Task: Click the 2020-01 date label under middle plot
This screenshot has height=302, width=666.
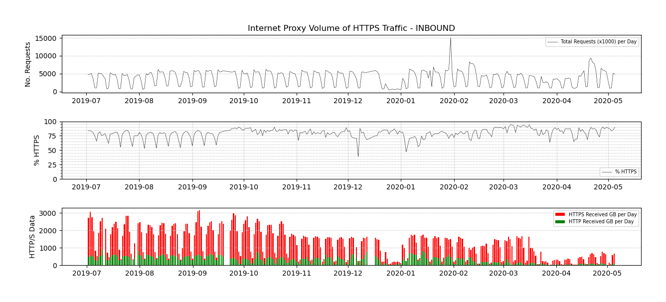Action: point(401,187)
